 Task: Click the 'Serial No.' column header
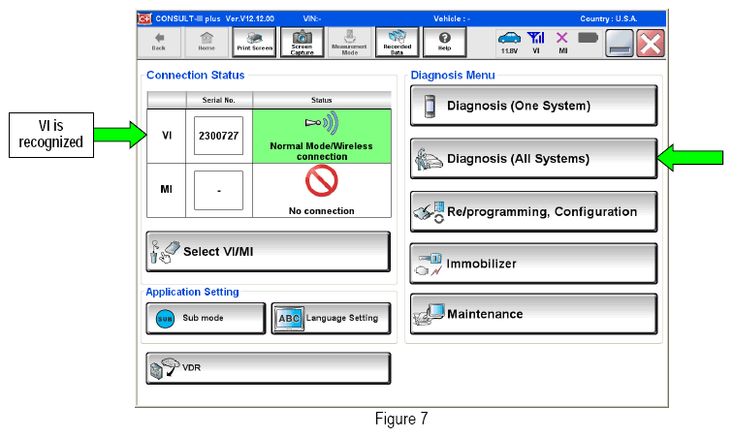click(x=219, y=100)
